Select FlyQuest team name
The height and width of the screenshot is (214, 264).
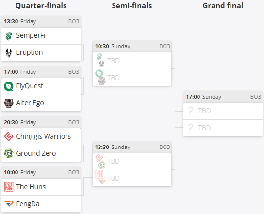(30, 86)
